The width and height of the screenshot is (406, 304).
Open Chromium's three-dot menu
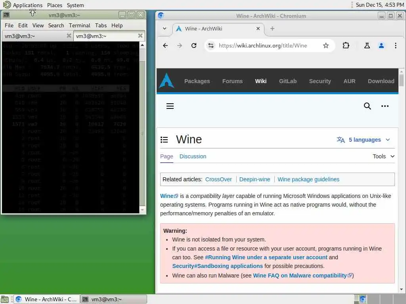click(395, 46)
